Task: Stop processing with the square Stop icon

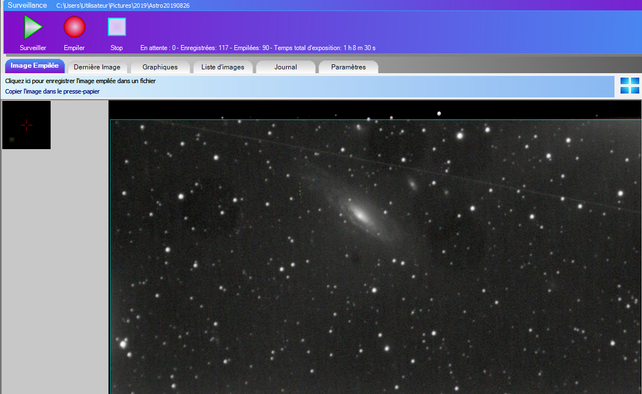Action: (117, 27)
